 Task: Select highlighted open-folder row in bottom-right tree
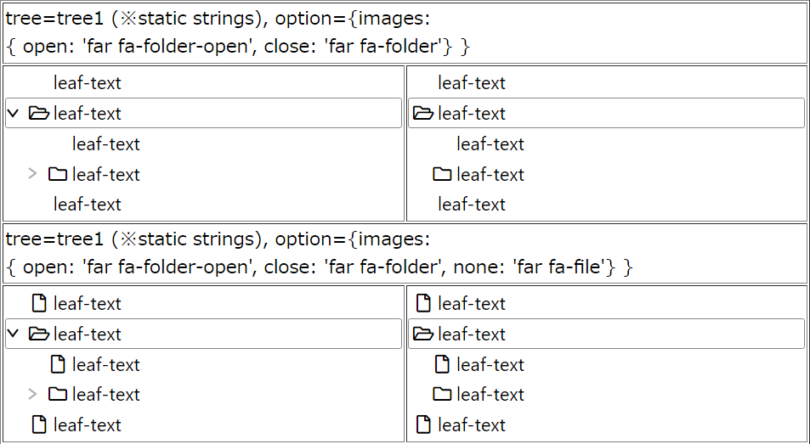click(607, 334)
